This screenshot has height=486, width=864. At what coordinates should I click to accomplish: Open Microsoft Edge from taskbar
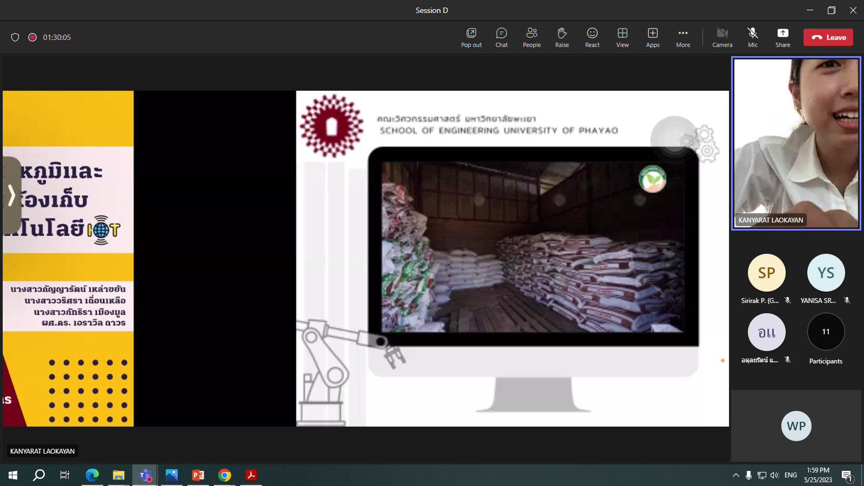92,475
